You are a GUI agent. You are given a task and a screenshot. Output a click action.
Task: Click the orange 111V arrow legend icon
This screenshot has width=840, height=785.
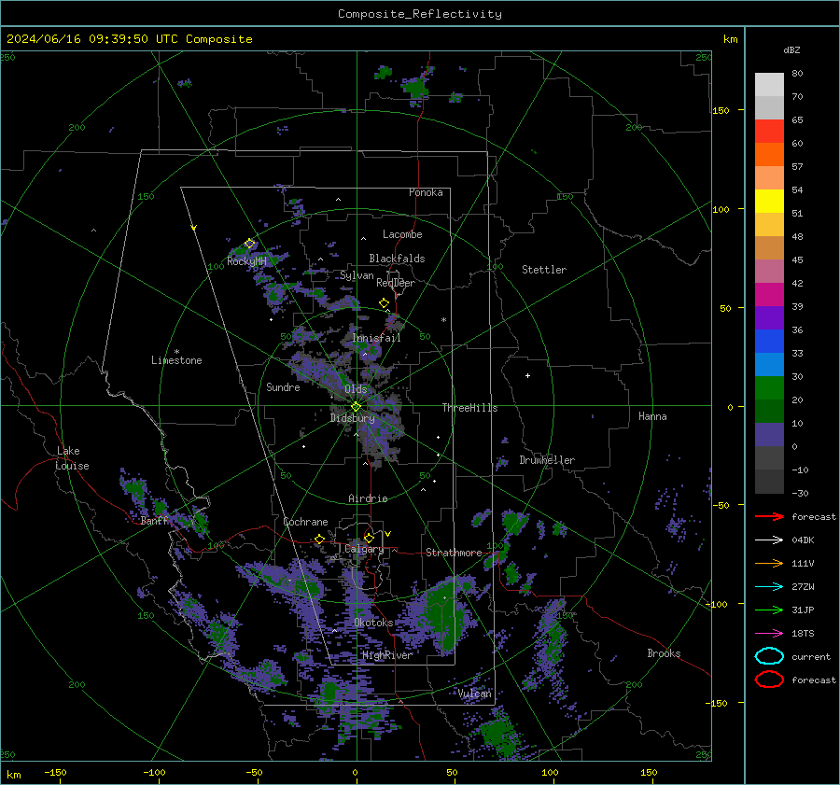(x=769, y=563)
